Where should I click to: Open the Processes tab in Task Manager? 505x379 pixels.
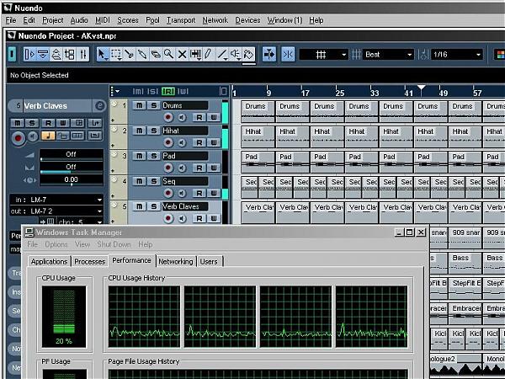pos(90,261)
